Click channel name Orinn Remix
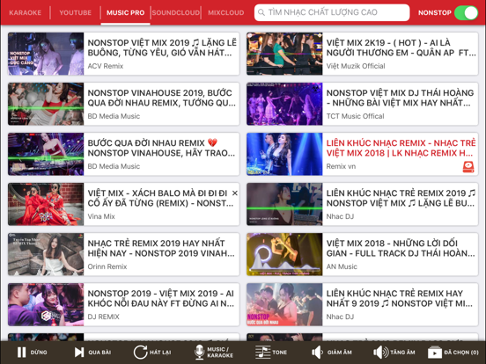The height and width of the screenshot is (364, 486). 107,266
